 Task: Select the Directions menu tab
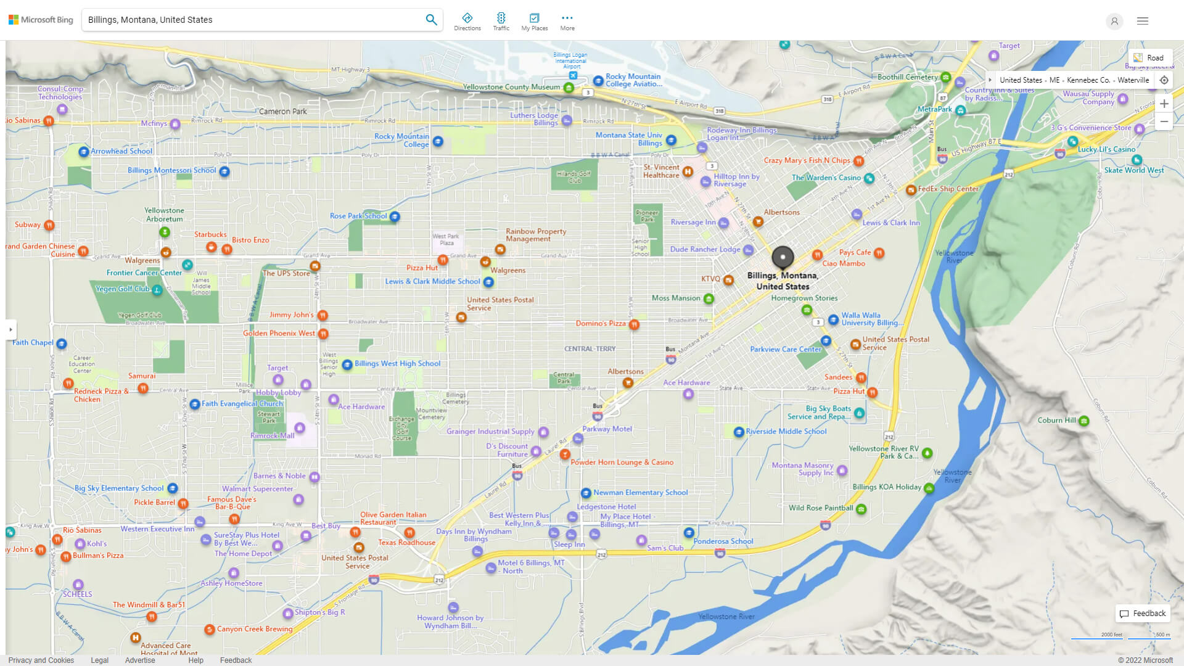(467, 20)
